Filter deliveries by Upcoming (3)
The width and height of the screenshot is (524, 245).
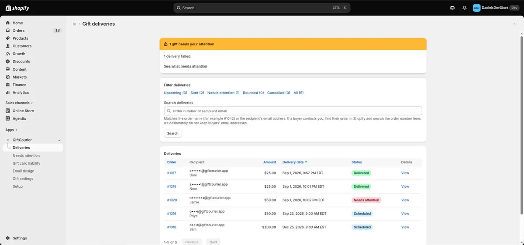176,93
